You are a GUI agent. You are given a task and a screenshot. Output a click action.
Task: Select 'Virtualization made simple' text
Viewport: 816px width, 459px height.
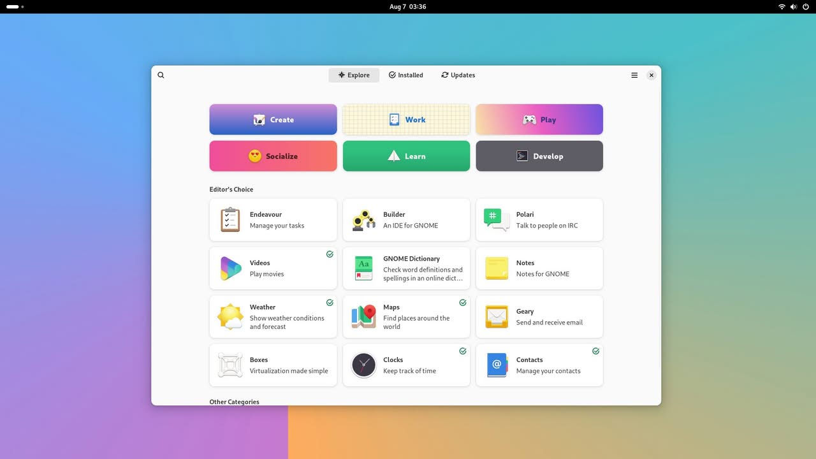pyautogui.click(x=289, y=371)
